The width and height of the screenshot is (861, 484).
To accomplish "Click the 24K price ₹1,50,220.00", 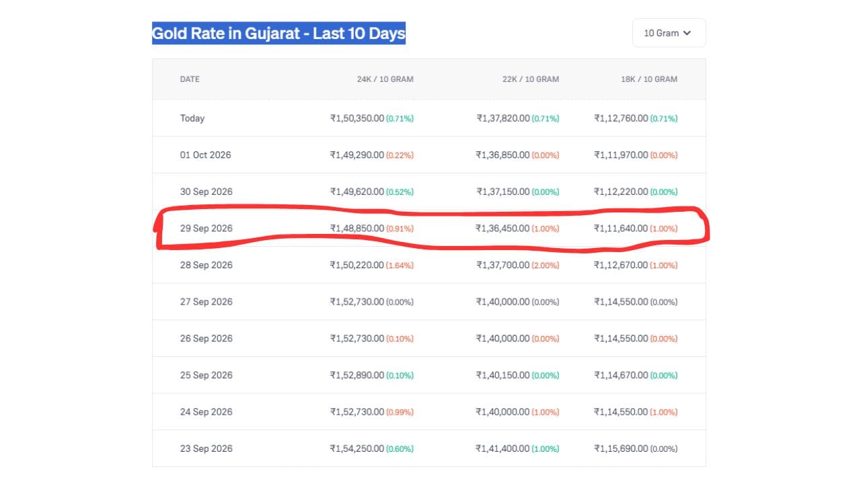I will (x=357, y=266).
